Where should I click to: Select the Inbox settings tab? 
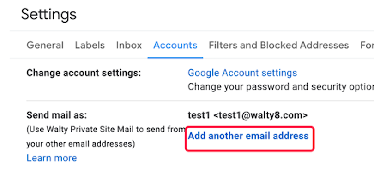tap(129, 45)
